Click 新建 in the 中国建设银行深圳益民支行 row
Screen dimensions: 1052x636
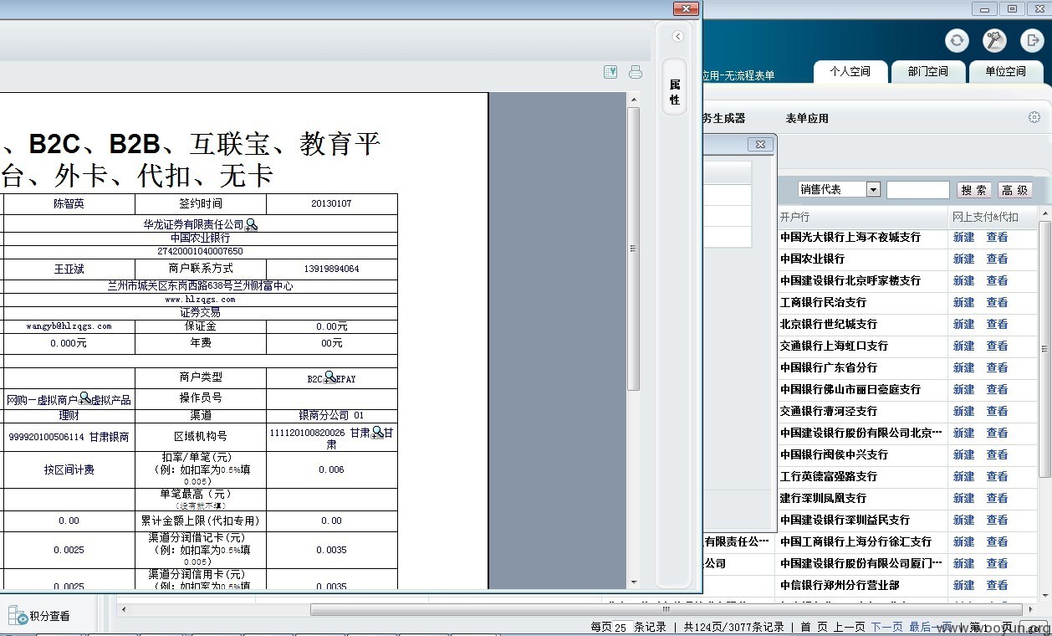pyautogui.click(x=963, y=520)
